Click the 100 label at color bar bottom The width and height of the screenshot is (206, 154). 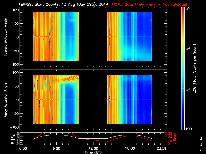pos(188,129)
